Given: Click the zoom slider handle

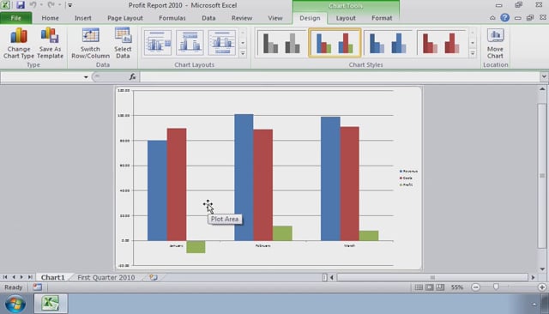Looking at the screenshot, I should 496,287.
